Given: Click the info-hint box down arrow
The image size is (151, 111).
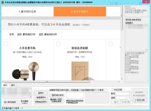Looking at the screenshot, I should click(x=147, y=49).
